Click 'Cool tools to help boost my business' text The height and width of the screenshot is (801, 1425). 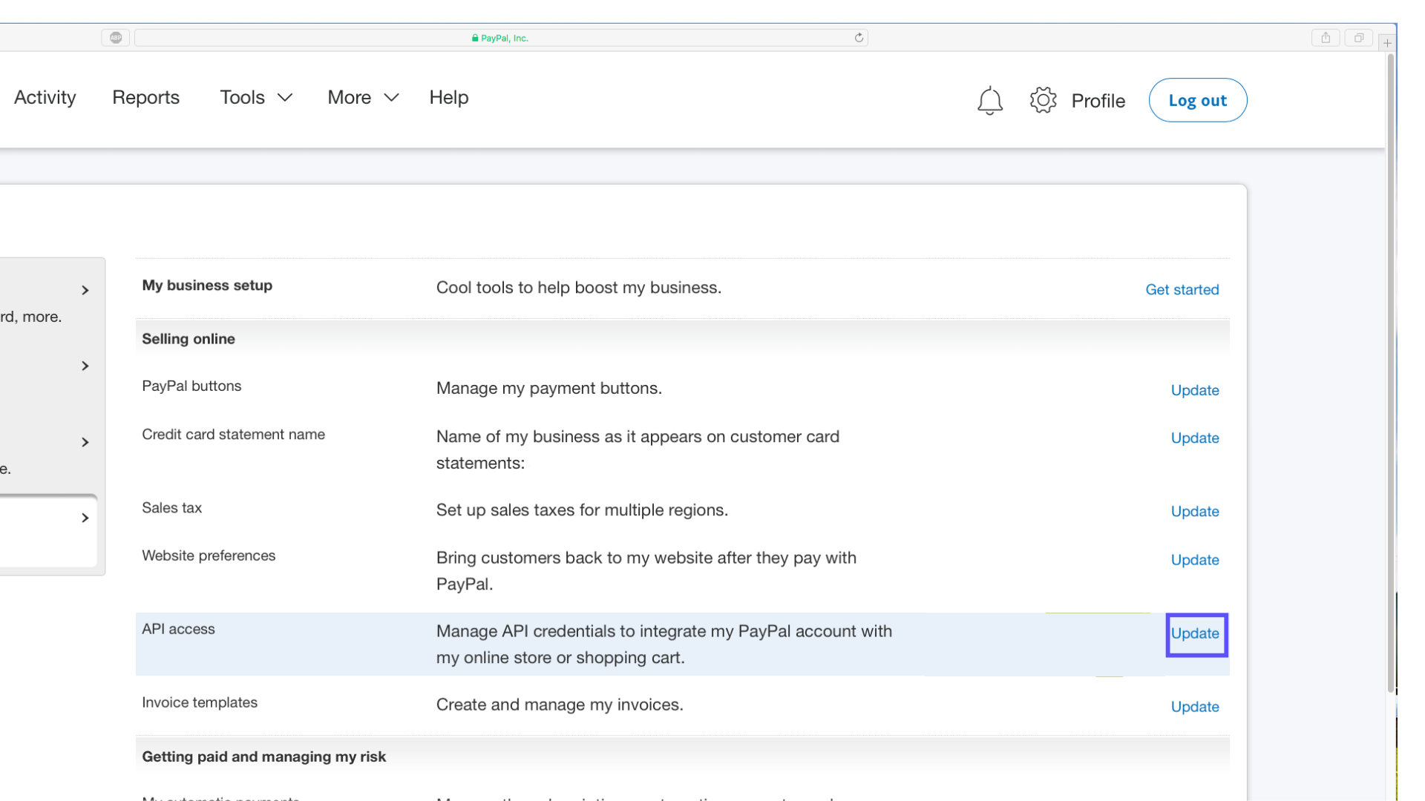(579, 288)
